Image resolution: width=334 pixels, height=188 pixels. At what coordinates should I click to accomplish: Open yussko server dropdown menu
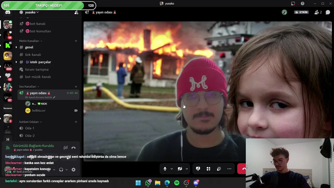32,12
